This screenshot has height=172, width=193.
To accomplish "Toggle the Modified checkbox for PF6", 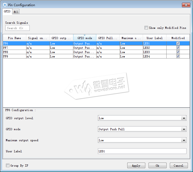I will [178, 43].
